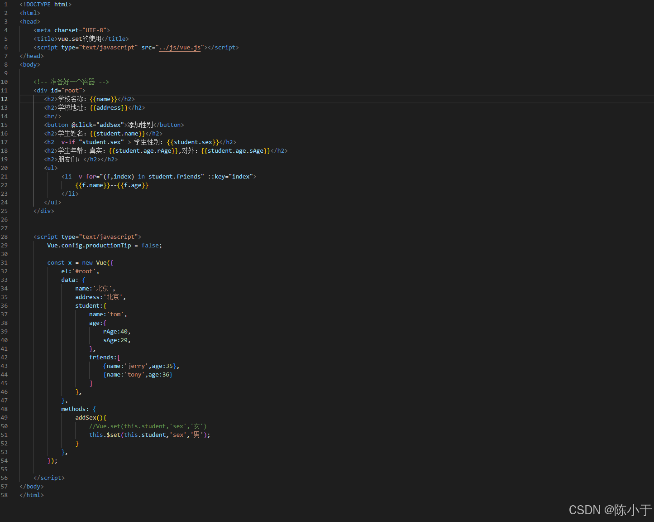Click 'const x = new Vue({' on line 31
654x522 pixels.
pyautogui.click(x=81, y=263)
